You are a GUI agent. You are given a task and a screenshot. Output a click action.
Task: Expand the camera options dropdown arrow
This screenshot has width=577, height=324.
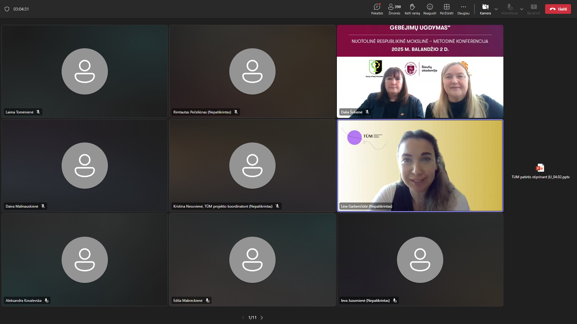tap(496, 9)
